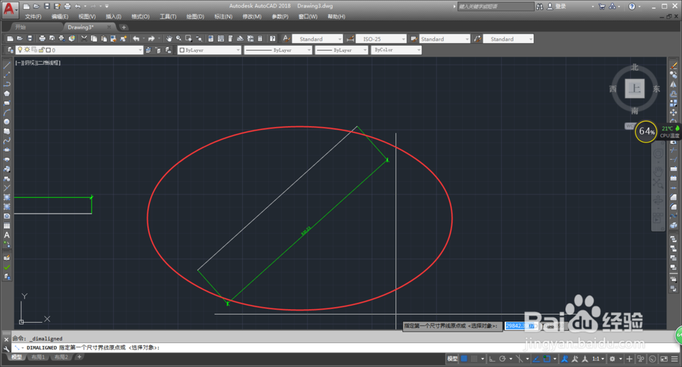Open the layer 0 dropdown list
The image size is (682, 367).
coord(80,50)
